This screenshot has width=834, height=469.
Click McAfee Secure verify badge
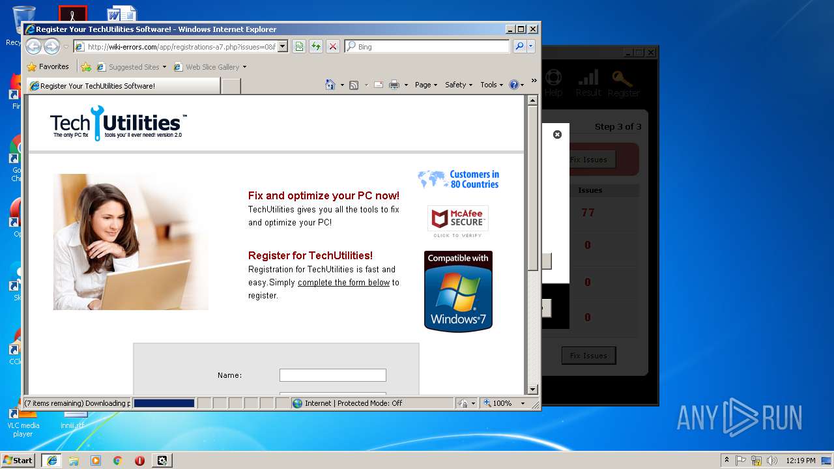458,221
